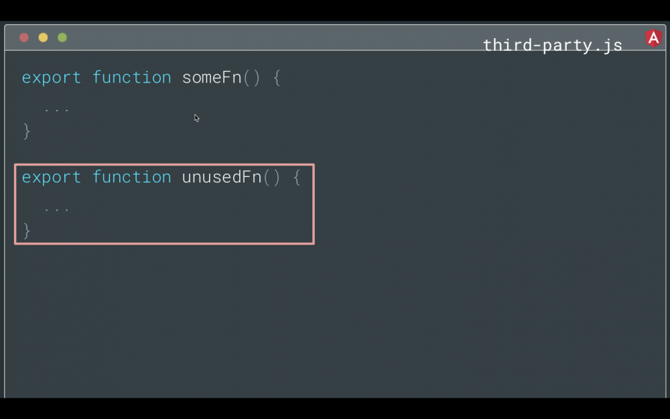The image size is (670, 419).
Task: Click the function keyword before someFn
Action: coord(131,78)
